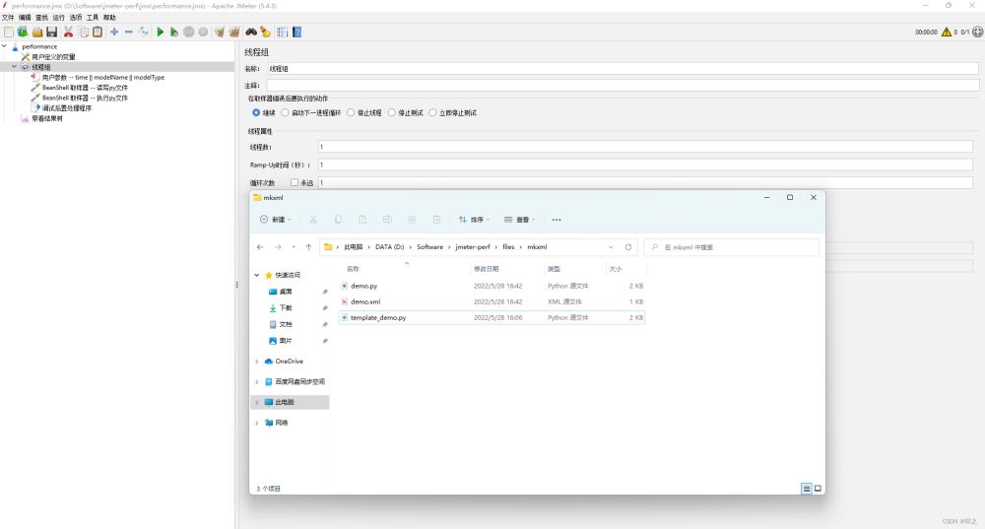This screenshot has height=529, width=985.
Task: Click the Clear broom icon
Action: tap(220, 33)
